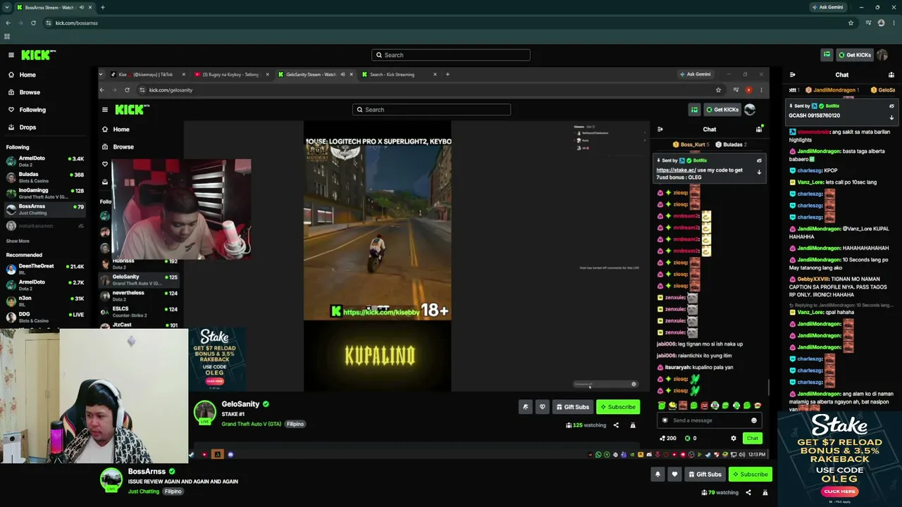Share the BossArnss stream
902x507 pixels.
pos(748,492)
